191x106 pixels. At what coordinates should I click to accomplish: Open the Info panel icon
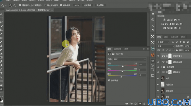click(x=153, y=20)
